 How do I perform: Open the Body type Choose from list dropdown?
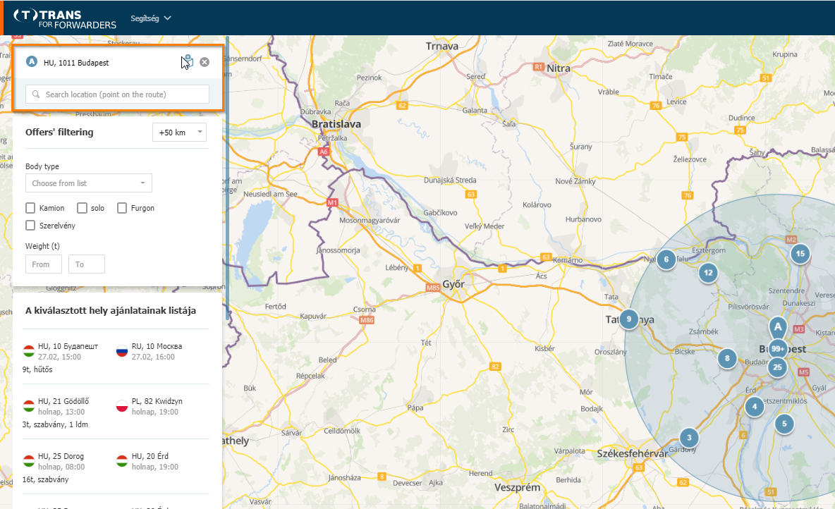point(88,183)
